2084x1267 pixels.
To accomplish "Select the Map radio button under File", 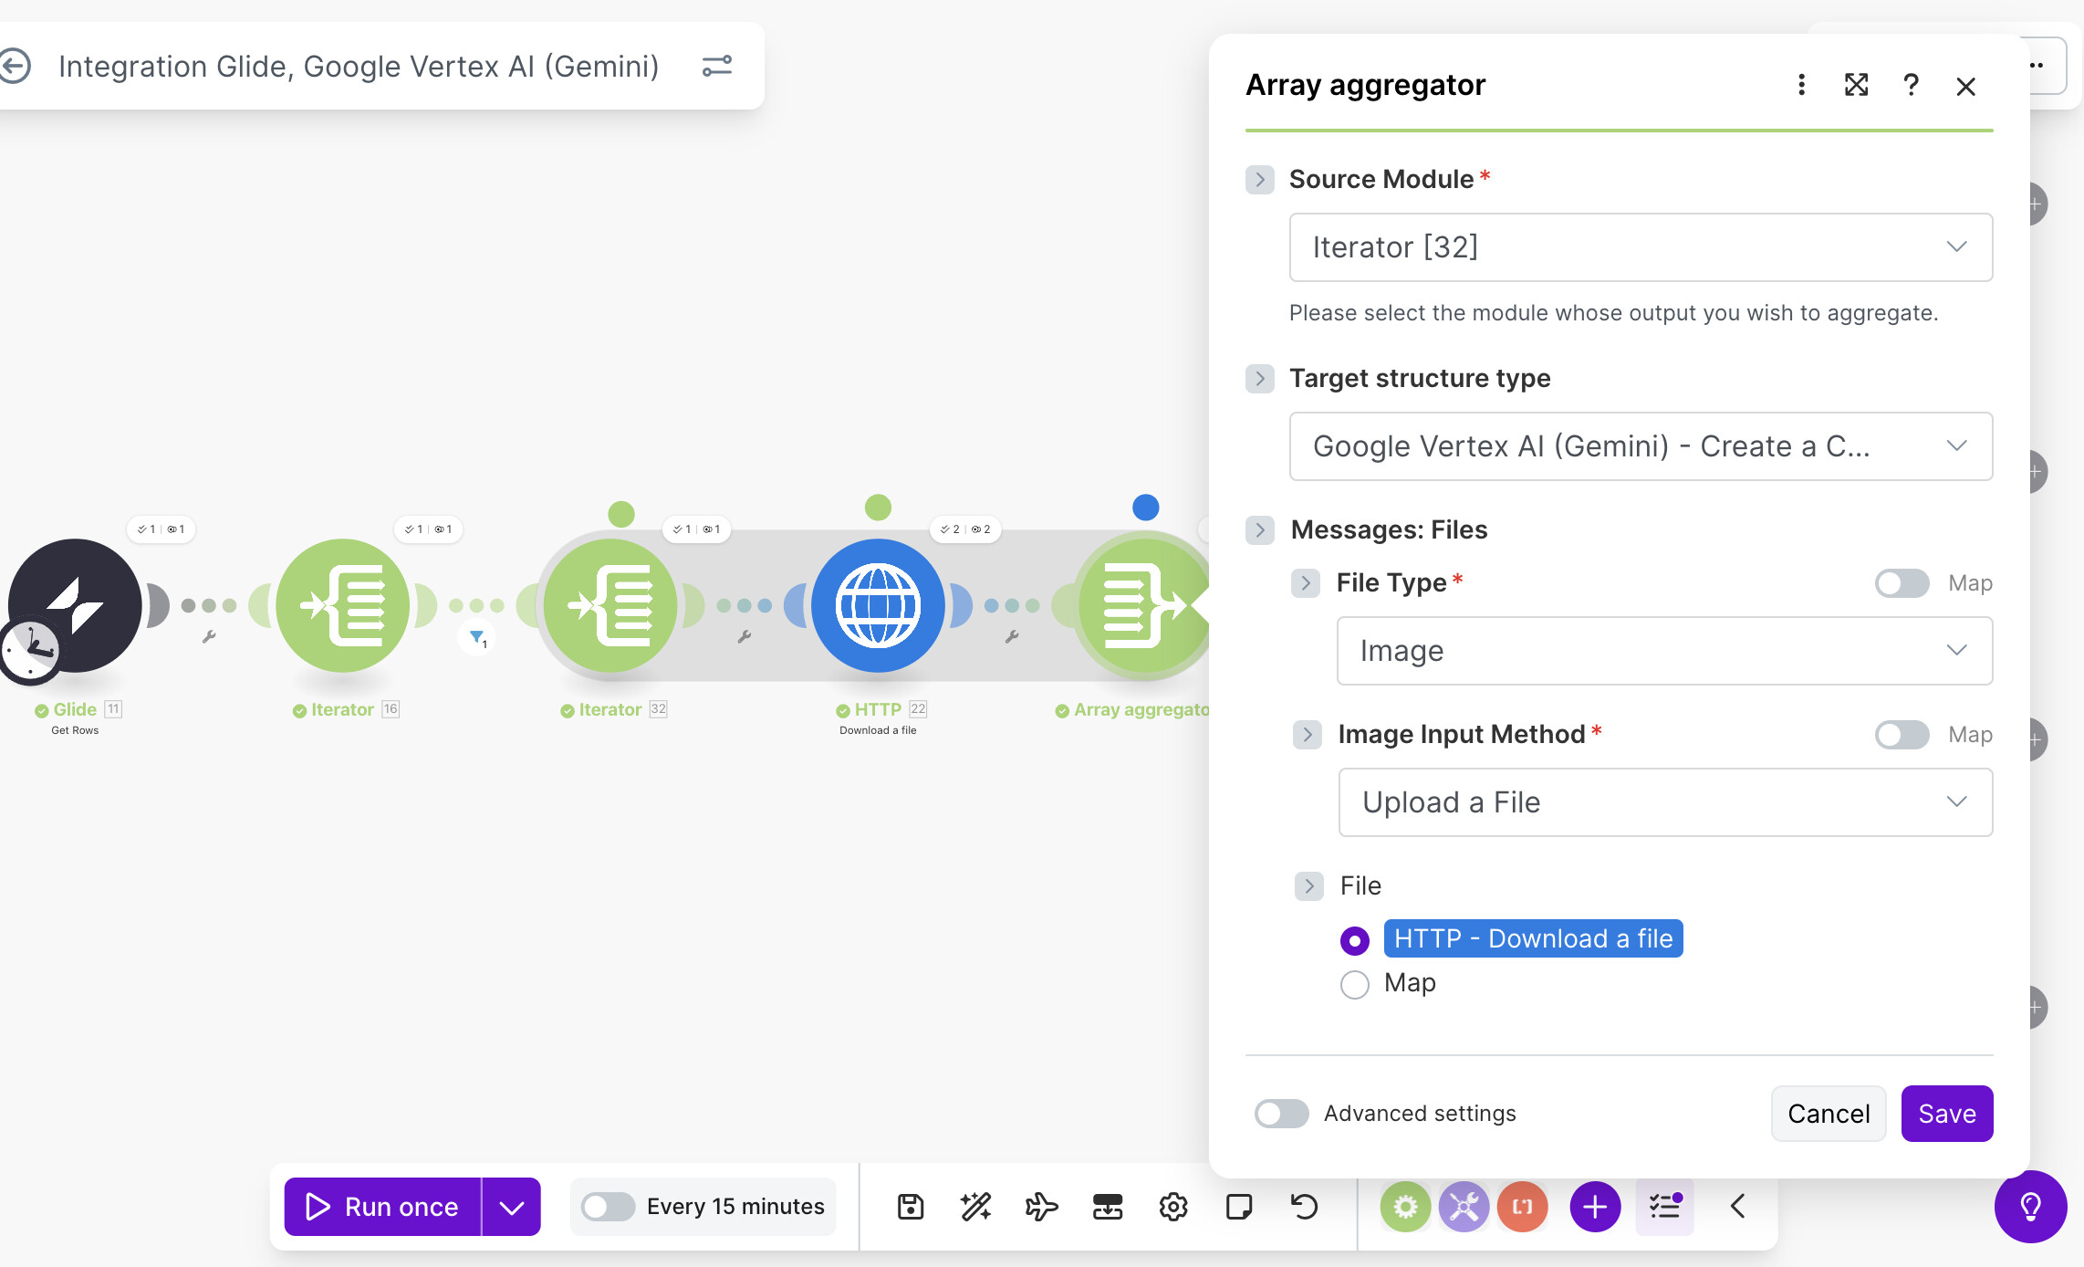I will pyautogui.click(x=1355, y=985).
